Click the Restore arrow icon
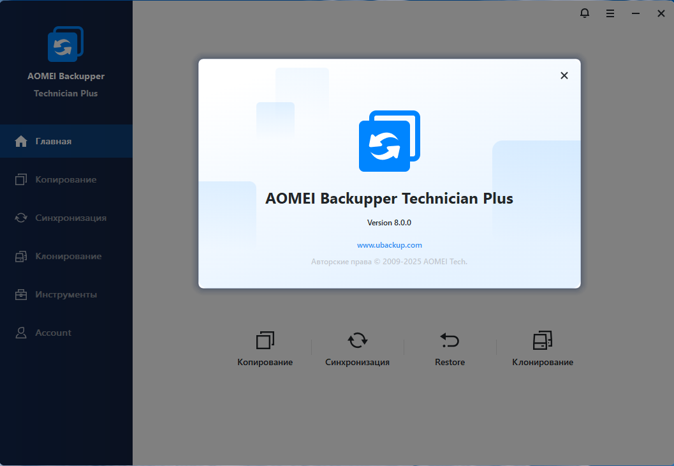This screenshot has height=466, width=674. [x=450, y=340]
